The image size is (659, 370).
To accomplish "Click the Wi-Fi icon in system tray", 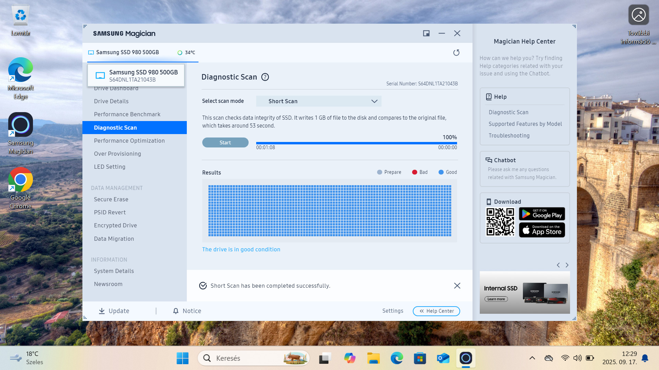I will tap(565, 358).
